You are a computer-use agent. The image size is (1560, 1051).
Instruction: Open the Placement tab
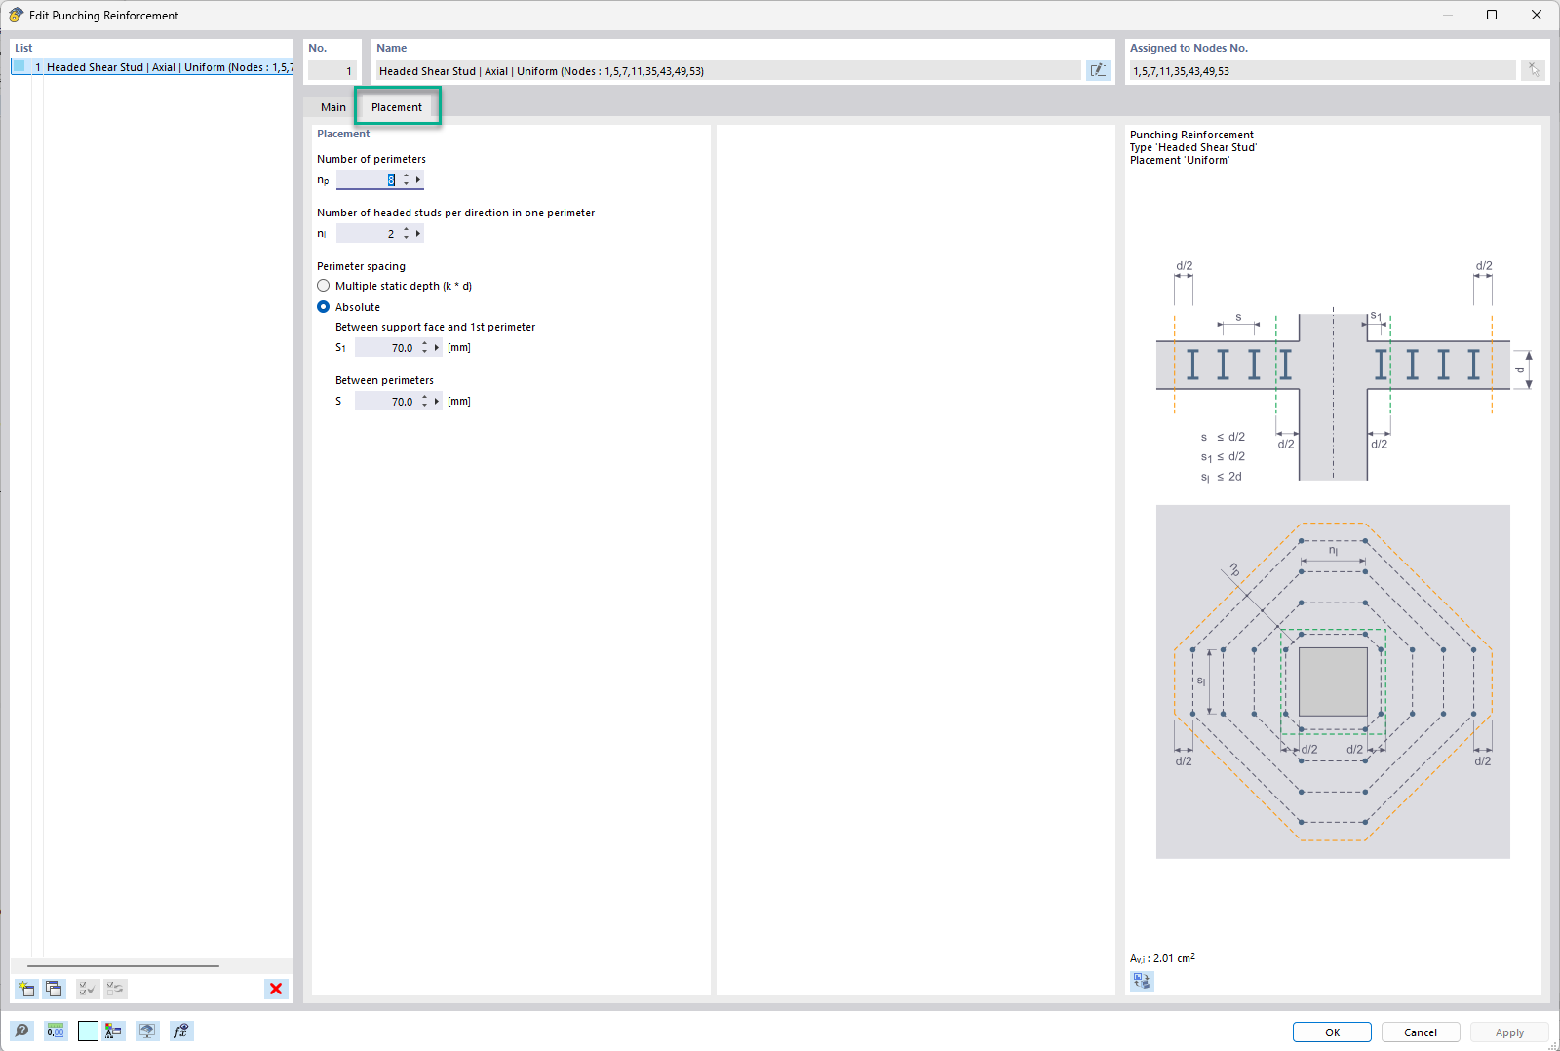click(396, 106)
